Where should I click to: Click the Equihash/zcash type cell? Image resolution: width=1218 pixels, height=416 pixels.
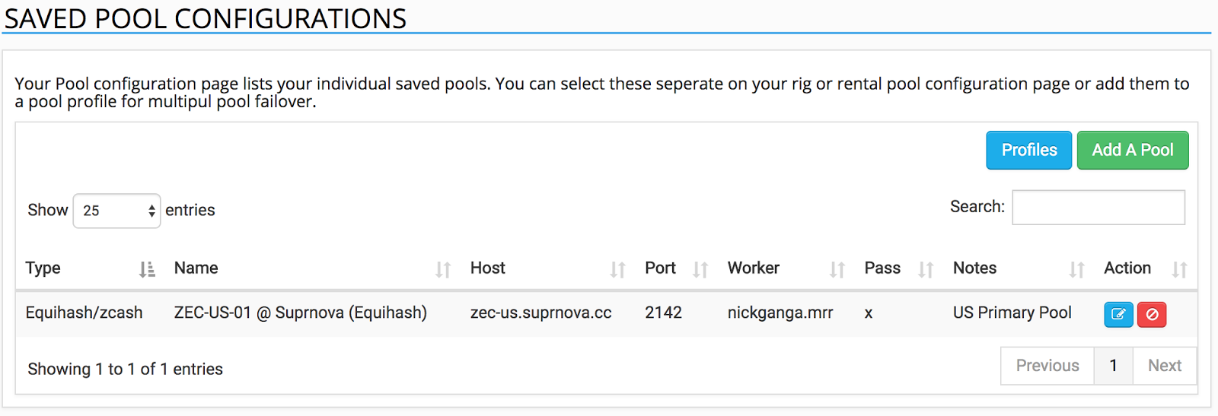[x=84, y=313]
